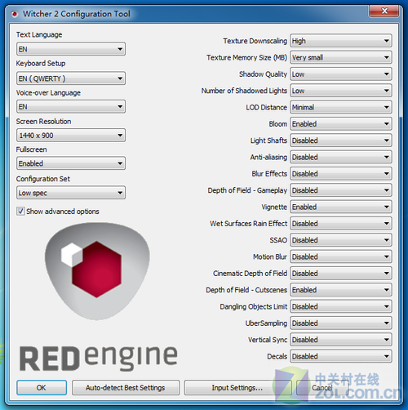408x410 pixels.
Task: Expand the UberSampling dropdown
Action: (341, 323)
